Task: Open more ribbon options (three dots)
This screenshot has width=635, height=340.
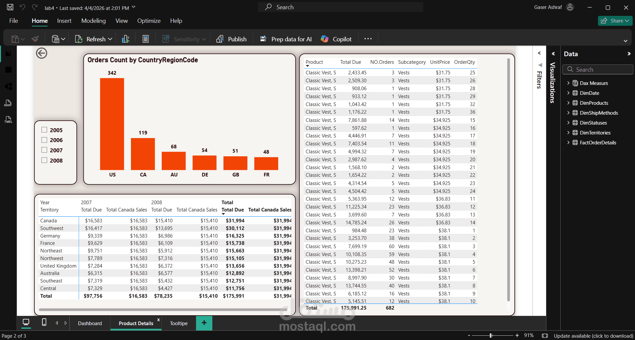Action: point(368,39)
